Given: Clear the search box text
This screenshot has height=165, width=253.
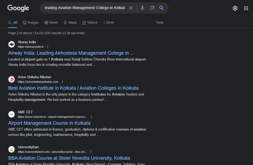Looking at the screenshot, I should tap(131, 8).
